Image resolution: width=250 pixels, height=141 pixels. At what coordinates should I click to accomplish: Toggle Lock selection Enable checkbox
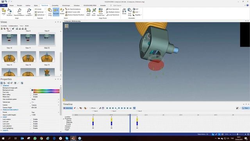(32, 126)
